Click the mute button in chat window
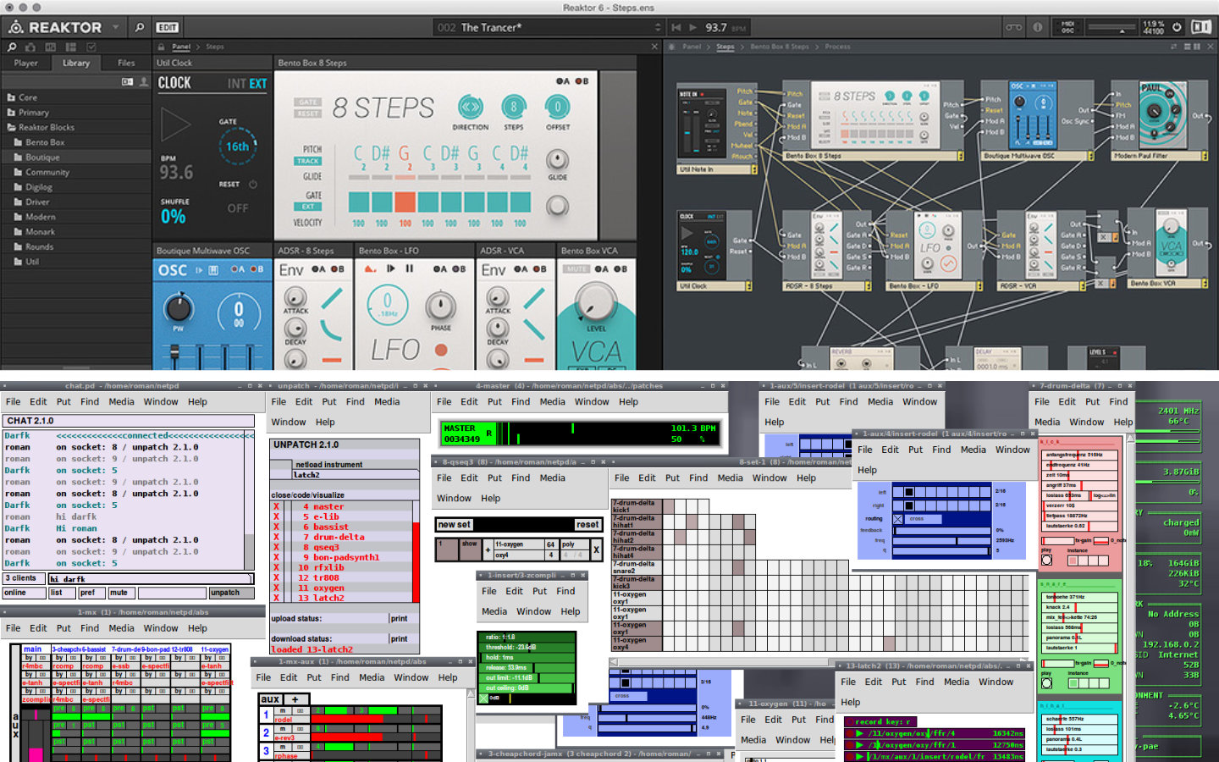Image resolution: width=1219 pixels, height=762 pixels. (x=121, y=593)
